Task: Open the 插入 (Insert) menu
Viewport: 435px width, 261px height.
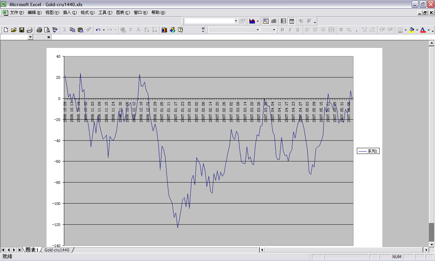Action: point(70,13)
